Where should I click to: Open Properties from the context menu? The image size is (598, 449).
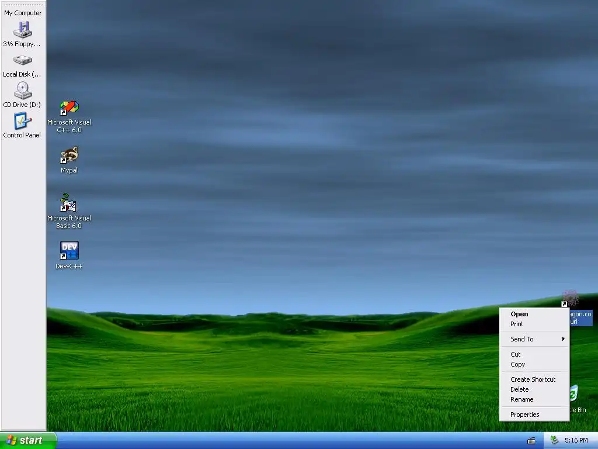pyautogui.click(x=534, y=415)
